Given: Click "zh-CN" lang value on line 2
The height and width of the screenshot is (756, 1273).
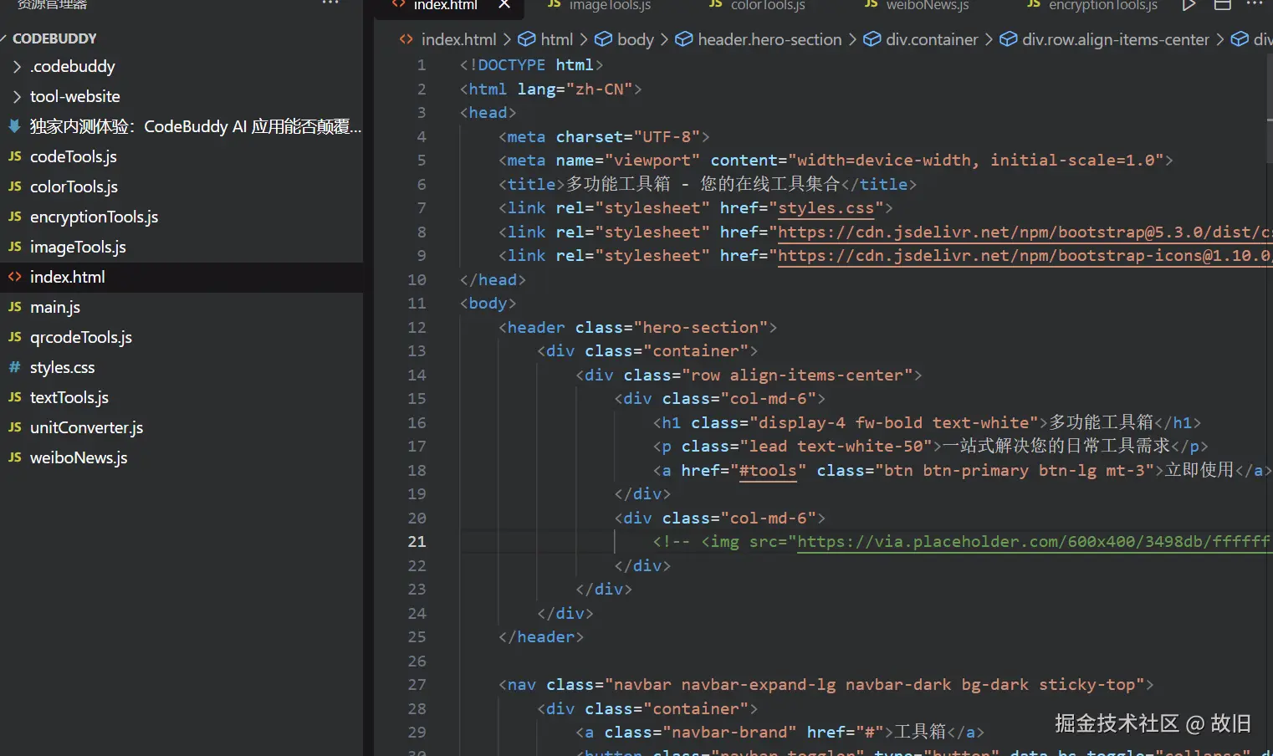Looking at the screenshot, I should 599,89.
